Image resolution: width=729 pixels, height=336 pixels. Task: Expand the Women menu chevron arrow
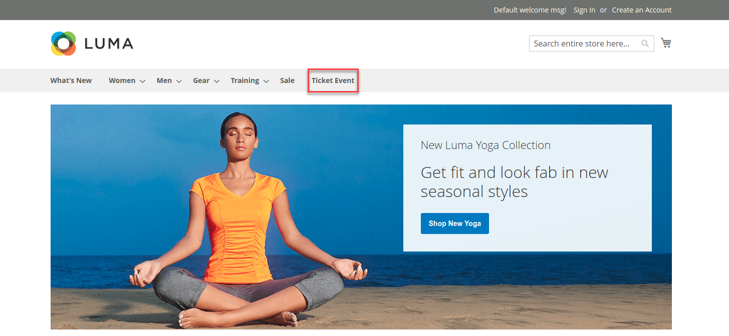click(x=143, y=81)
